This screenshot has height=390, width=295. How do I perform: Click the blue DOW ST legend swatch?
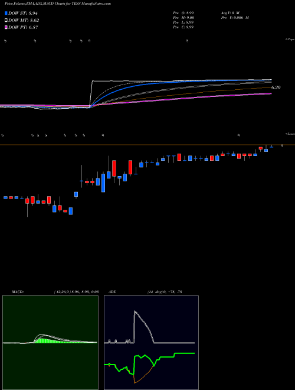pos(6,13)
